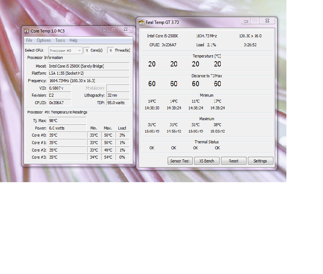
Task: Click the uptime value 0:26:52
Action: [x=250, y=45]
